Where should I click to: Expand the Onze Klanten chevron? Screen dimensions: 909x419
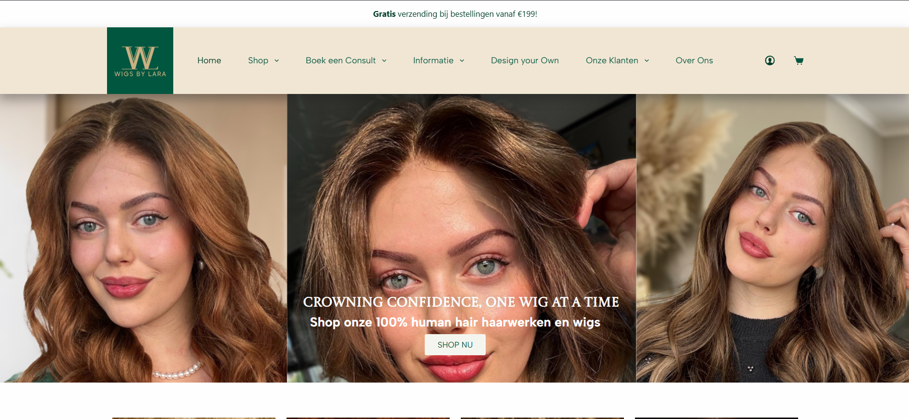tap(646, 61)
